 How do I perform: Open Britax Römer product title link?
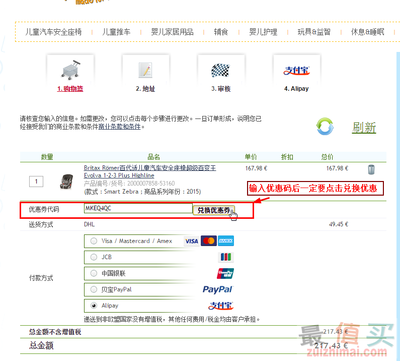click(150, 171)
